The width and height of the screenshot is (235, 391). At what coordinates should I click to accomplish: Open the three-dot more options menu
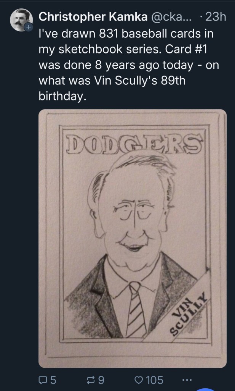pyautogui.click(x=187, y=380)
